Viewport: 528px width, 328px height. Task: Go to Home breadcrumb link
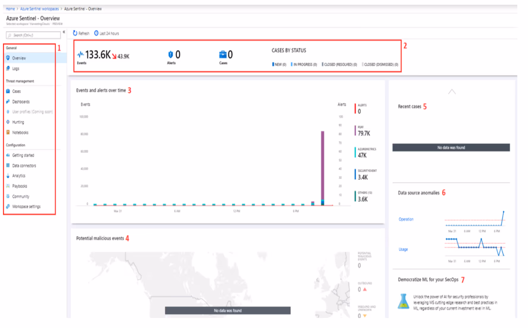click(10, 9)
